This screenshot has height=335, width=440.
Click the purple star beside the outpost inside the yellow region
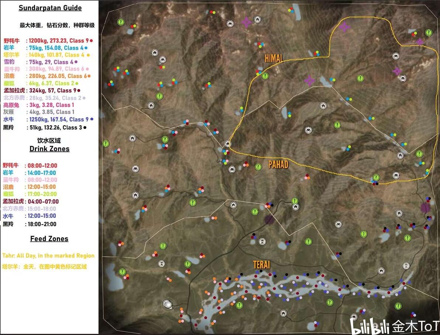click(397, 71)
